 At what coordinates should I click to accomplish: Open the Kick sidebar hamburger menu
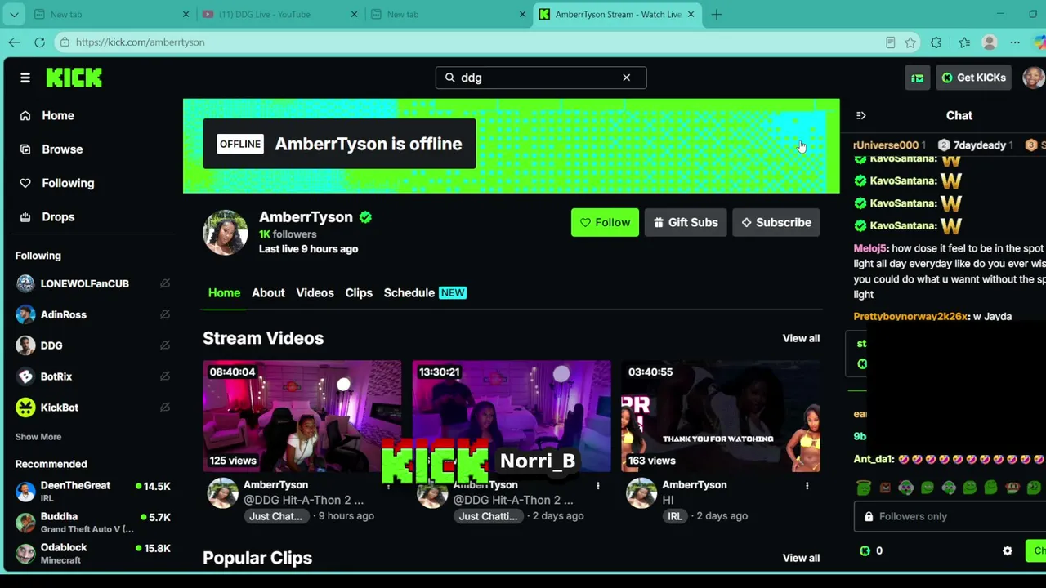pyautogui.click(x=25, y=78)
